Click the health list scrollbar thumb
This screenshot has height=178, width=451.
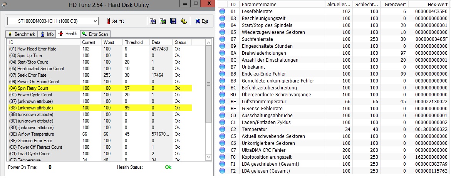(x=209, y=84)
